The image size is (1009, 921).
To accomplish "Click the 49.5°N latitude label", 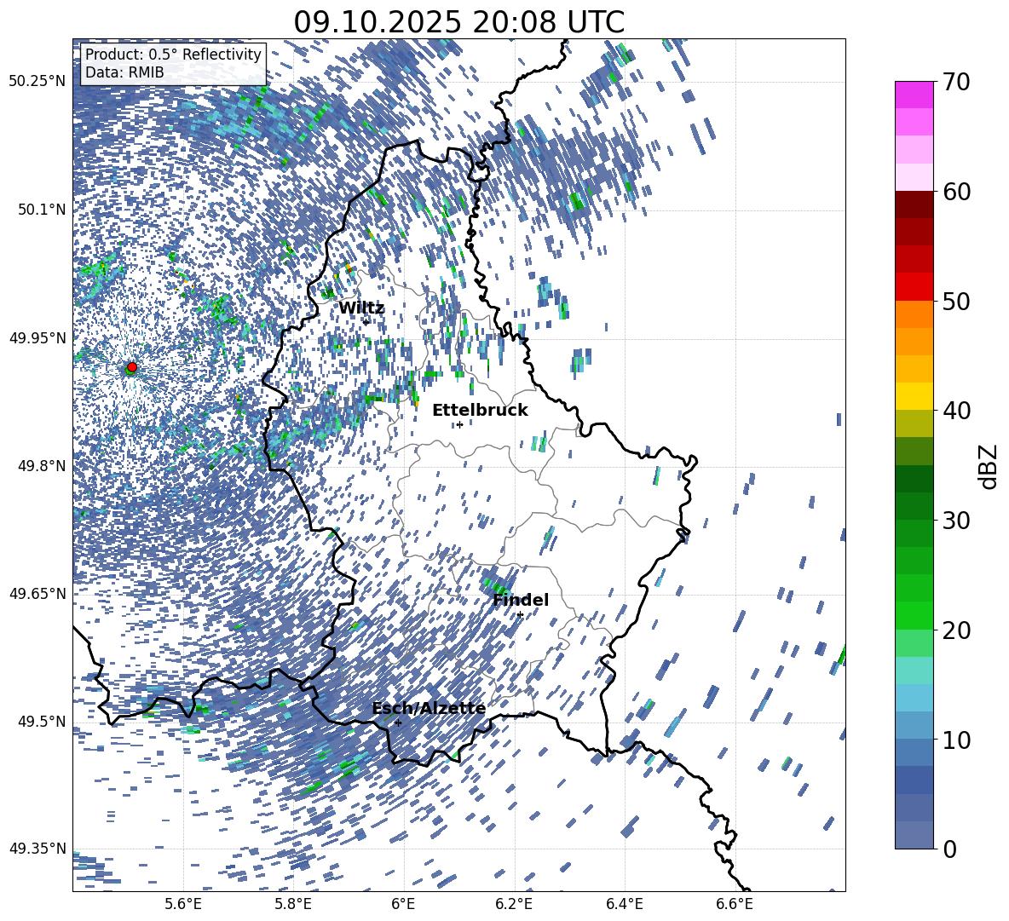I will pyautogui.click(x=41, y=721).
